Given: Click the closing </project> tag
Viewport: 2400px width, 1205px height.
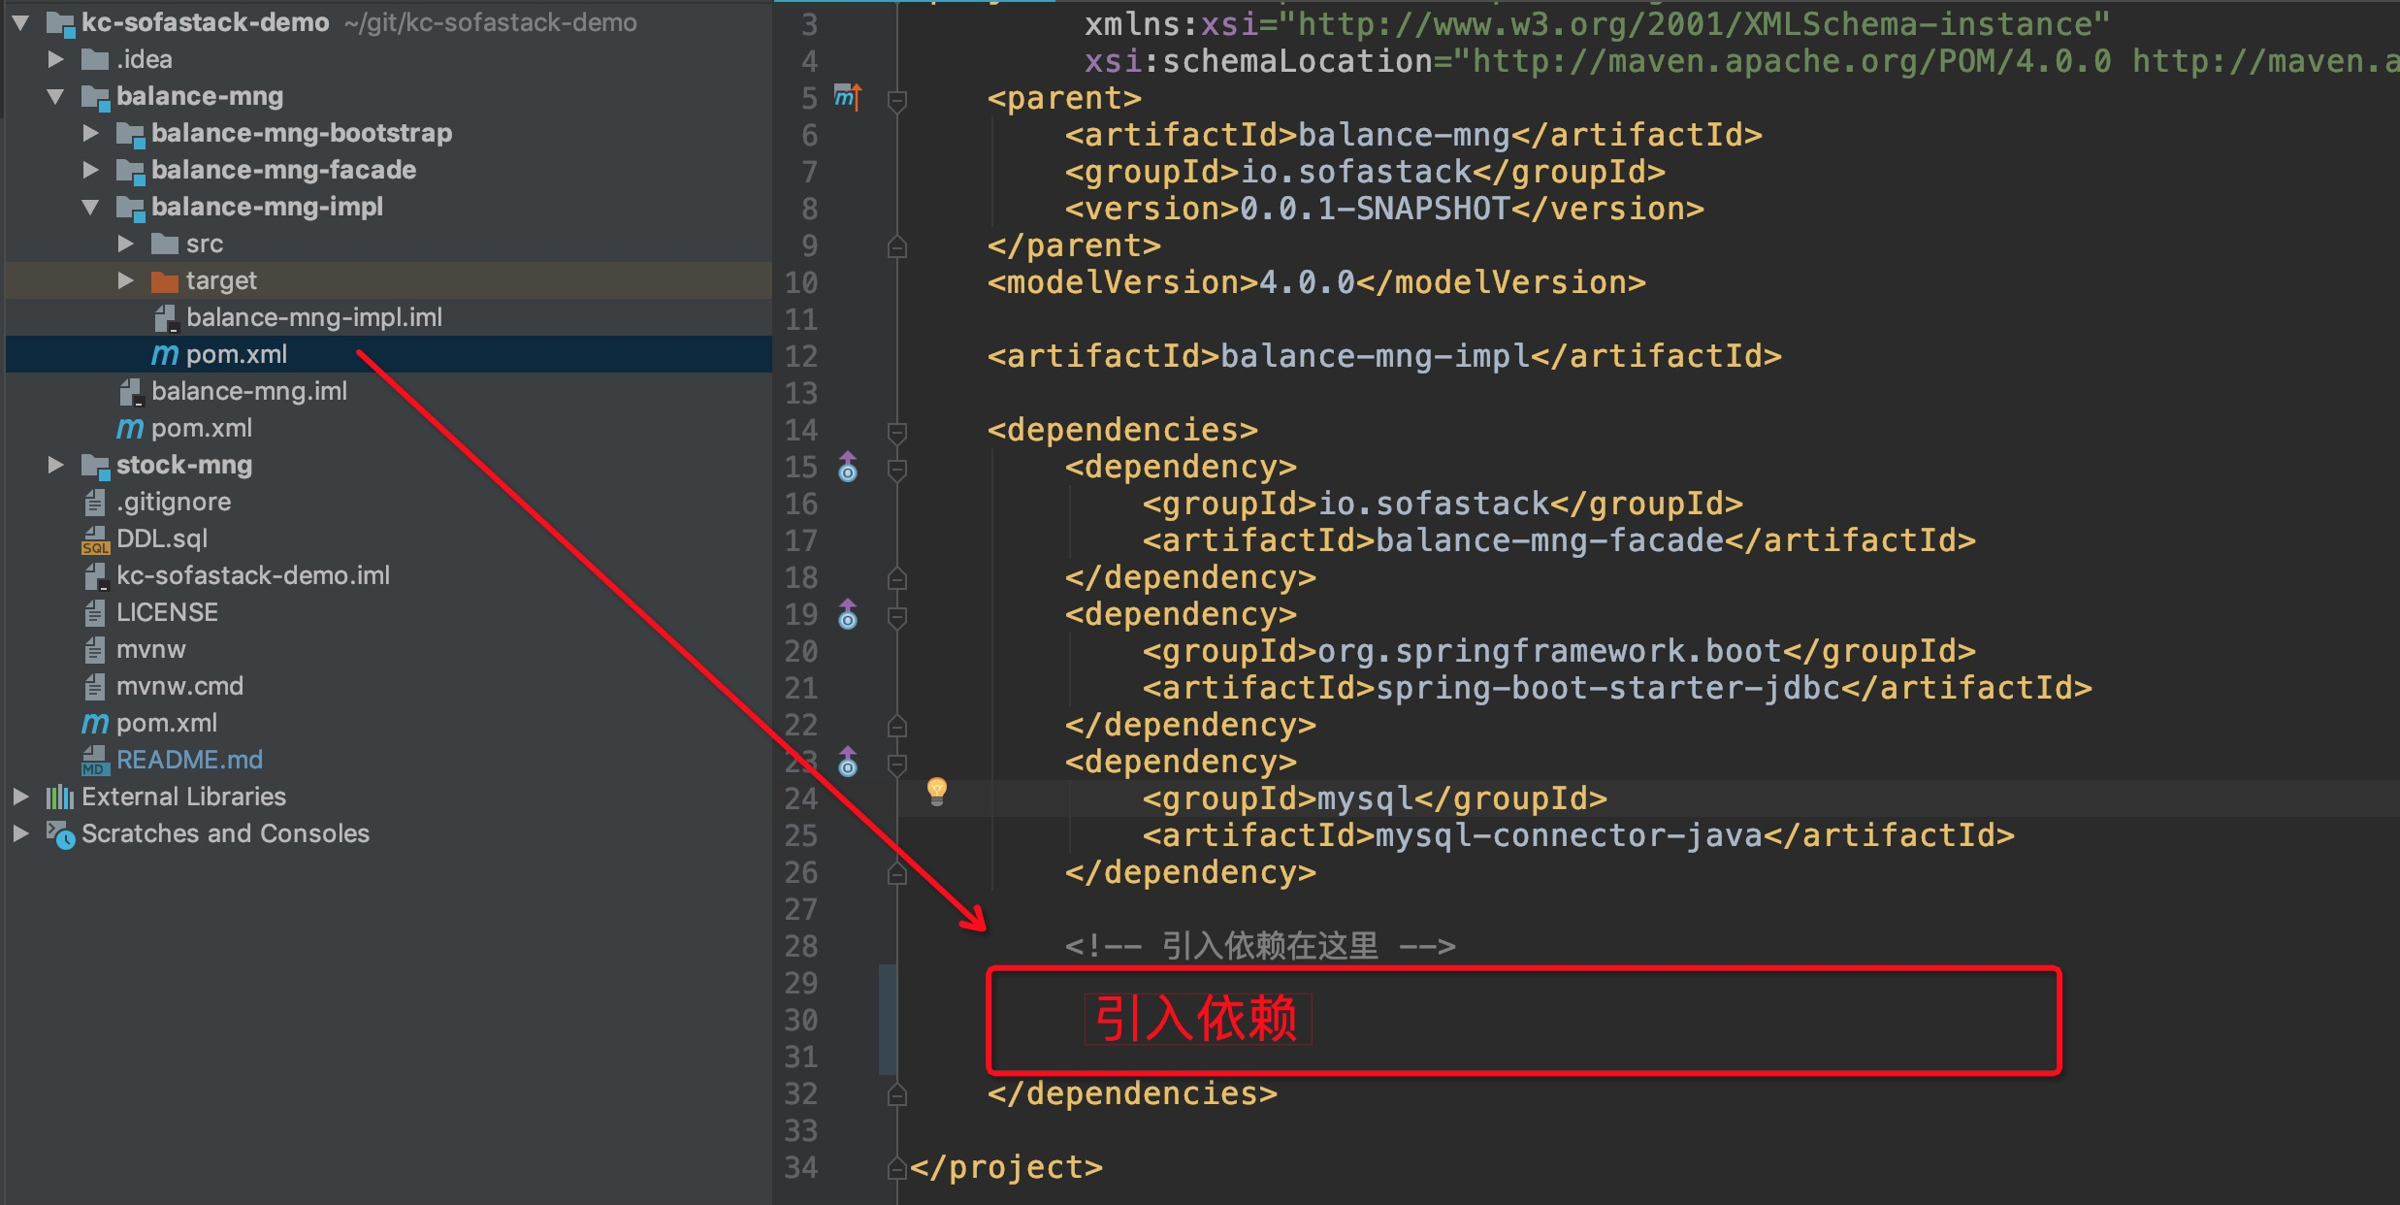Looking at the screenshot, I should point(1006,1167).
